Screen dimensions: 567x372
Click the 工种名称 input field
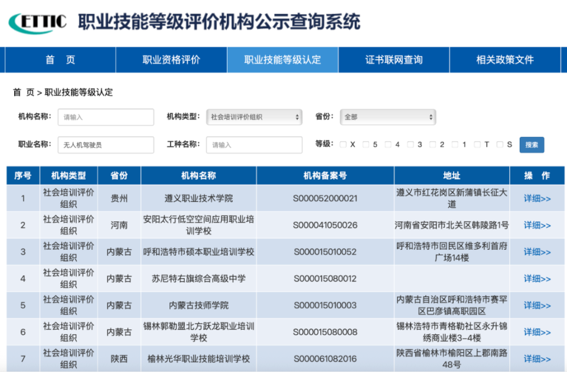click(254, 144)
